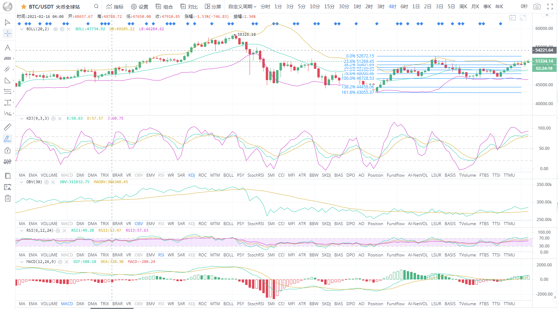The width and height of the screenshot is (558, 309).
Task: Toggle the freehand brush drawing mode
Action: pyautogui.click(x=8, y=139)
